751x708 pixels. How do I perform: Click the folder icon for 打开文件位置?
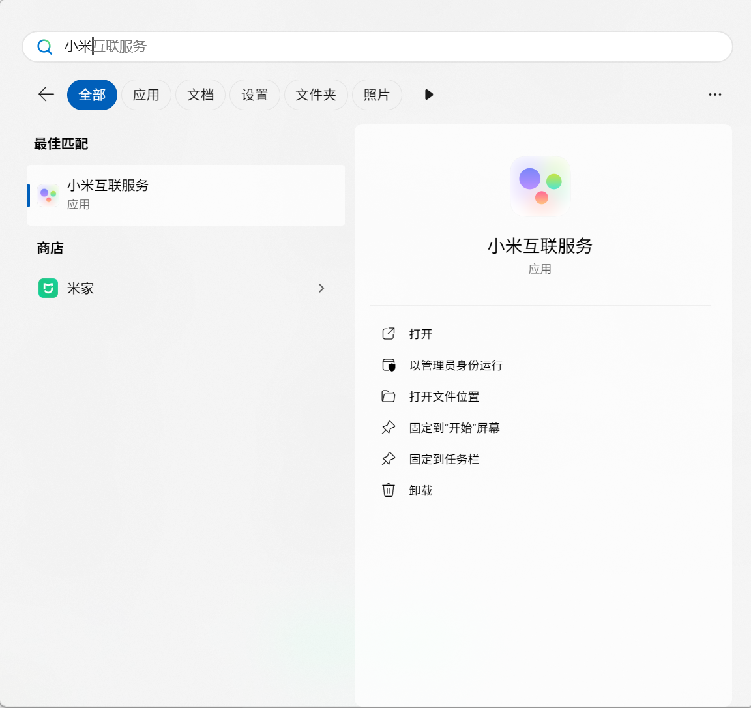pos(389,396)
